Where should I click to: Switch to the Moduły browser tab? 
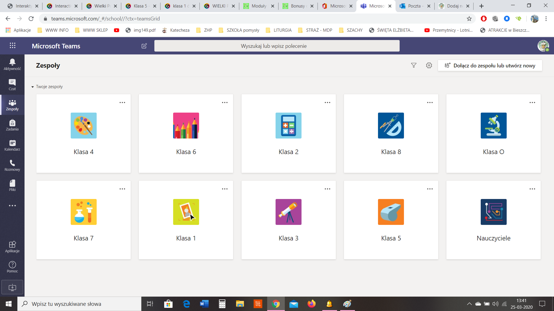(259, 6)
